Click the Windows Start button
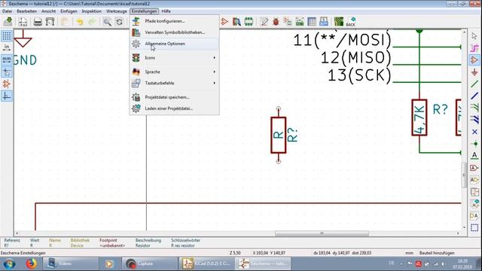This screenshot has height=271, width=482. point(10,263)
